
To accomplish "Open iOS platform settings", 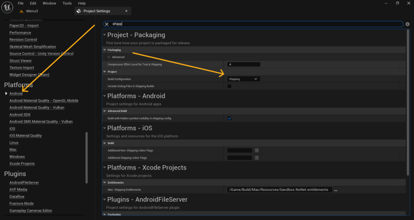I will pyautogui.click(x=12, y=129).
